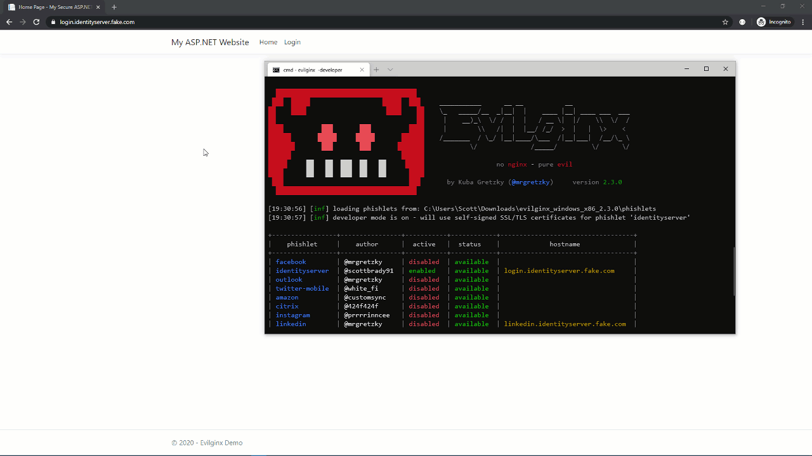Screen dimensions: 812x456
Task: Click '@mrgretzky' handle in banner
Action: pos(530,182)
